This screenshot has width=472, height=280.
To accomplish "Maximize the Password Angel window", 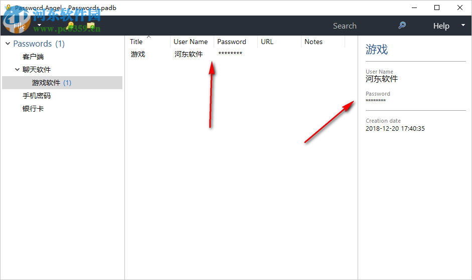I will pyautogui.click(x=437, y=8).
